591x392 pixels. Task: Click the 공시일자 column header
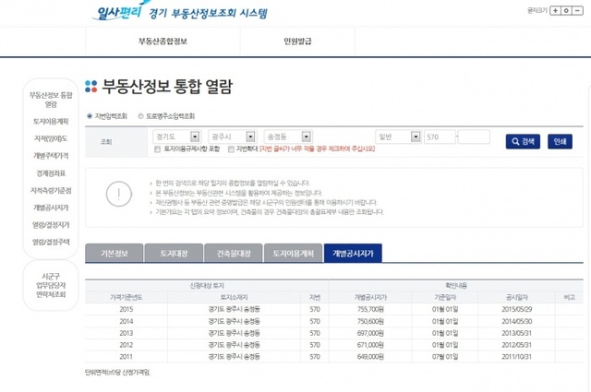516,298
